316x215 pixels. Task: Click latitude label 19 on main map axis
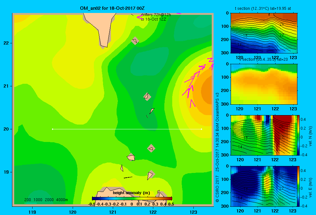(6, 172)
